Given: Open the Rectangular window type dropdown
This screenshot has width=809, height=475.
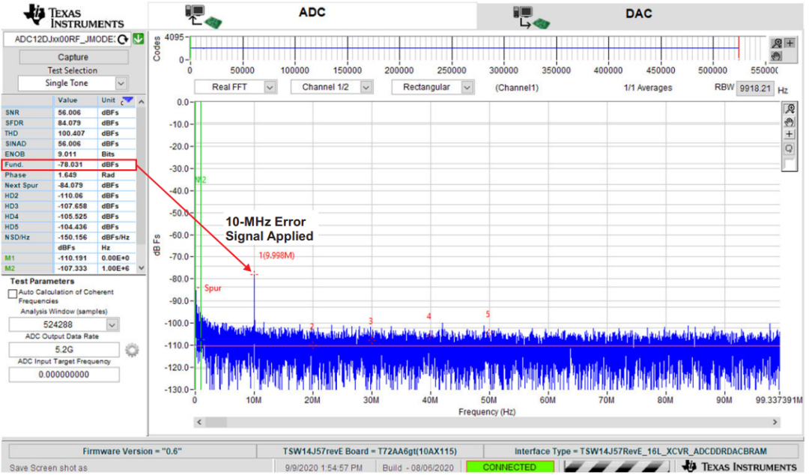Looking at the screenshot, I should click(x=467, y=87).
